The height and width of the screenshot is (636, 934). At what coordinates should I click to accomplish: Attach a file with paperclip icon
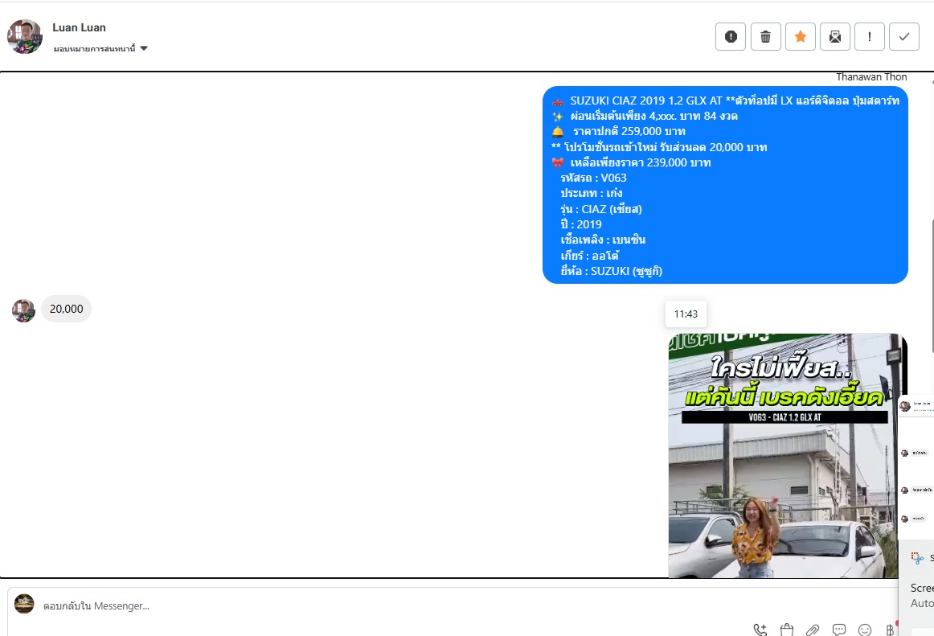pos(813,630)
